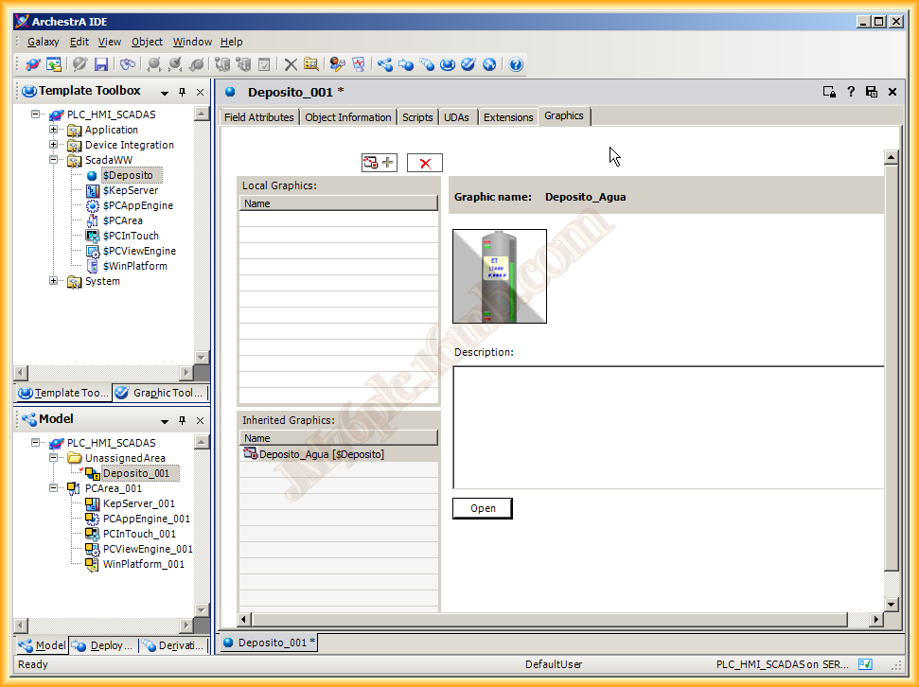Screen dimensions: 919x687
Task: Click the editor help question mark icon
Action: pyautogui.click(x=851, y=92)
